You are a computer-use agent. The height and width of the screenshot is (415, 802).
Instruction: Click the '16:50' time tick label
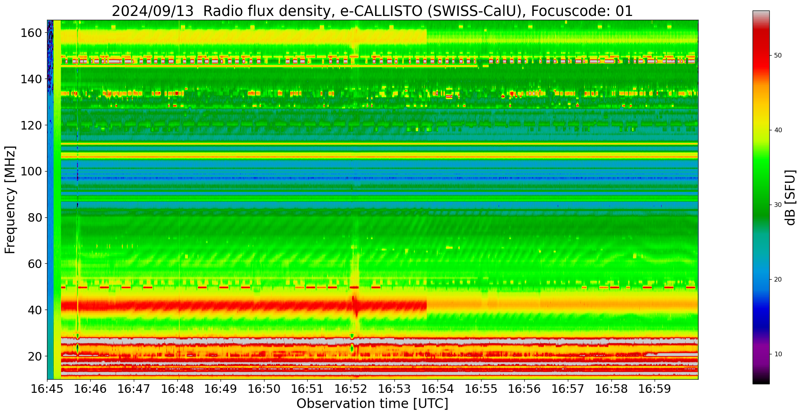pyautogui.click(x=264, y=389)
